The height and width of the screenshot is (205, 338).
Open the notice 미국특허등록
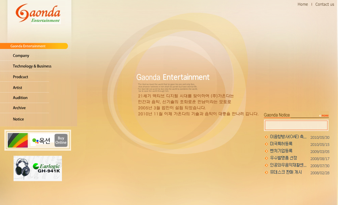(281, 144)
